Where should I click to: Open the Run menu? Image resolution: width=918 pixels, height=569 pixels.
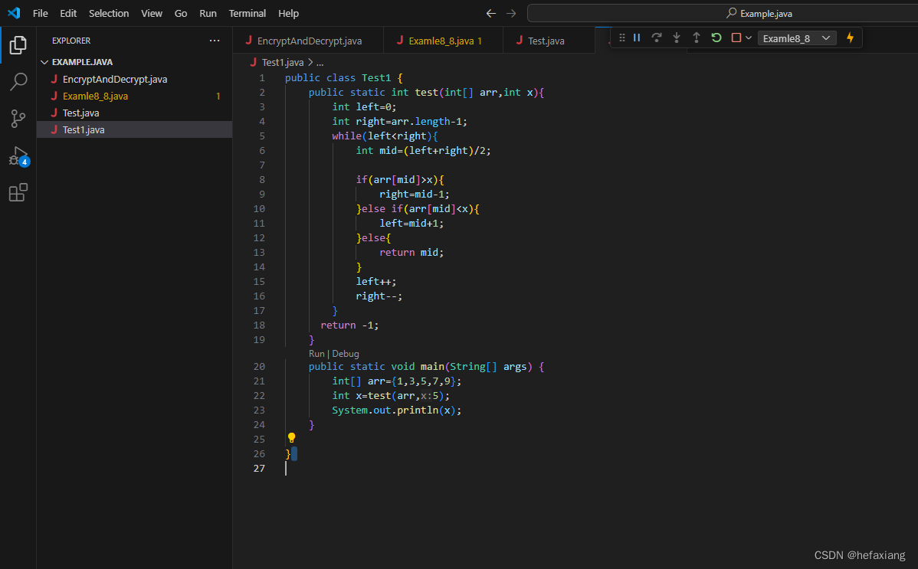pos(208,13)
